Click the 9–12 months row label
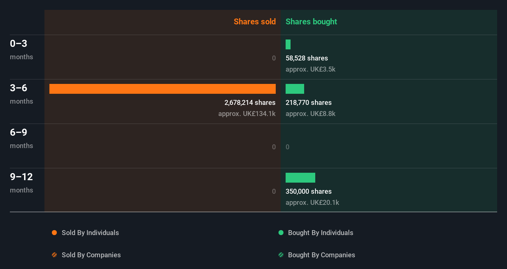This screenshot has width=507, height=269. tap(21, 183)
